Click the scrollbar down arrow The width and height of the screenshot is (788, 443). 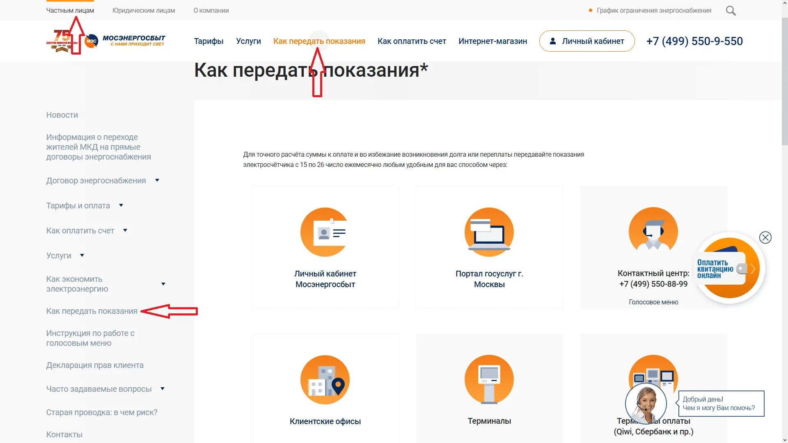click(x=785, y=439)
